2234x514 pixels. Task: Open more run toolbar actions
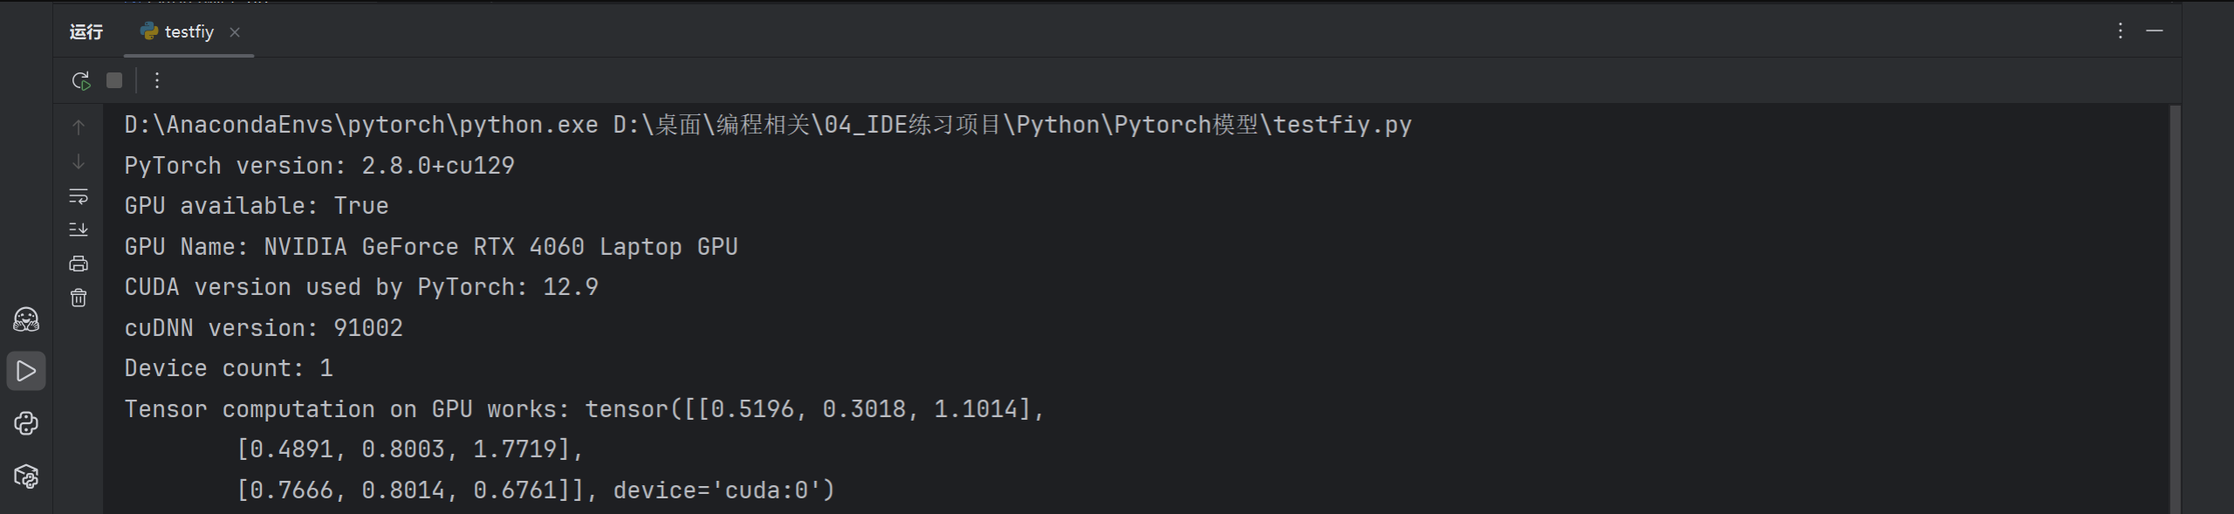[157, 81]
